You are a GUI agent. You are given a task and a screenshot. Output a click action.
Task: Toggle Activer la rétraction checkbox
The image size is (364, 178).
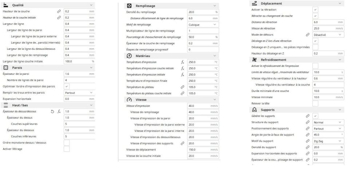click(315, 10)
